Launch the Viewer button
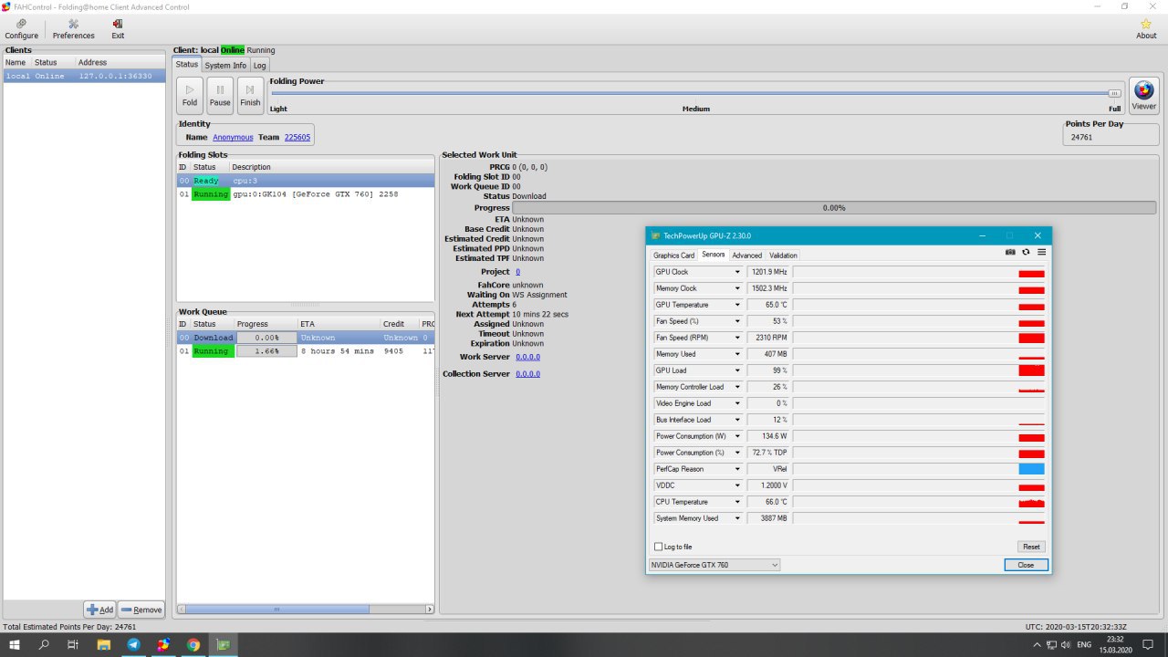This screenshot has width=1168, height=657. (1143, 94)
